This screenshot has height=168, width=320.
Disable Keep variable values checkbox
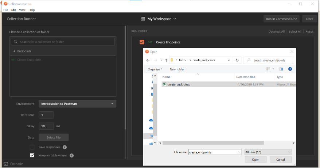(32, 155)
